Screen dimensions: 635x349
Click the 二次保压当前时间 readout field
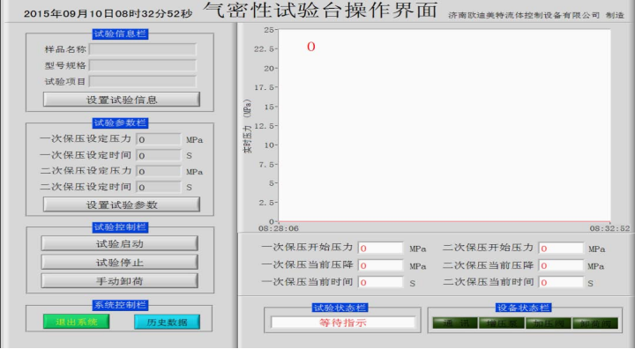561,283
